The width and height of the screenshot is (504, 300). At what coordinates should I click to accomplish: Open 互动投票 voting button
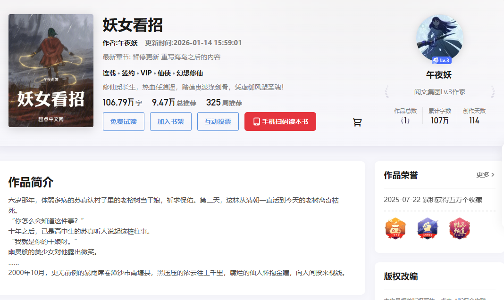point(218,122)
